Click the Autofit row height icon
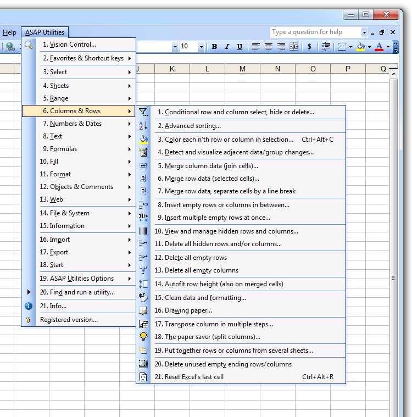This screenshot has width=412, height=417. coord(143,284)
